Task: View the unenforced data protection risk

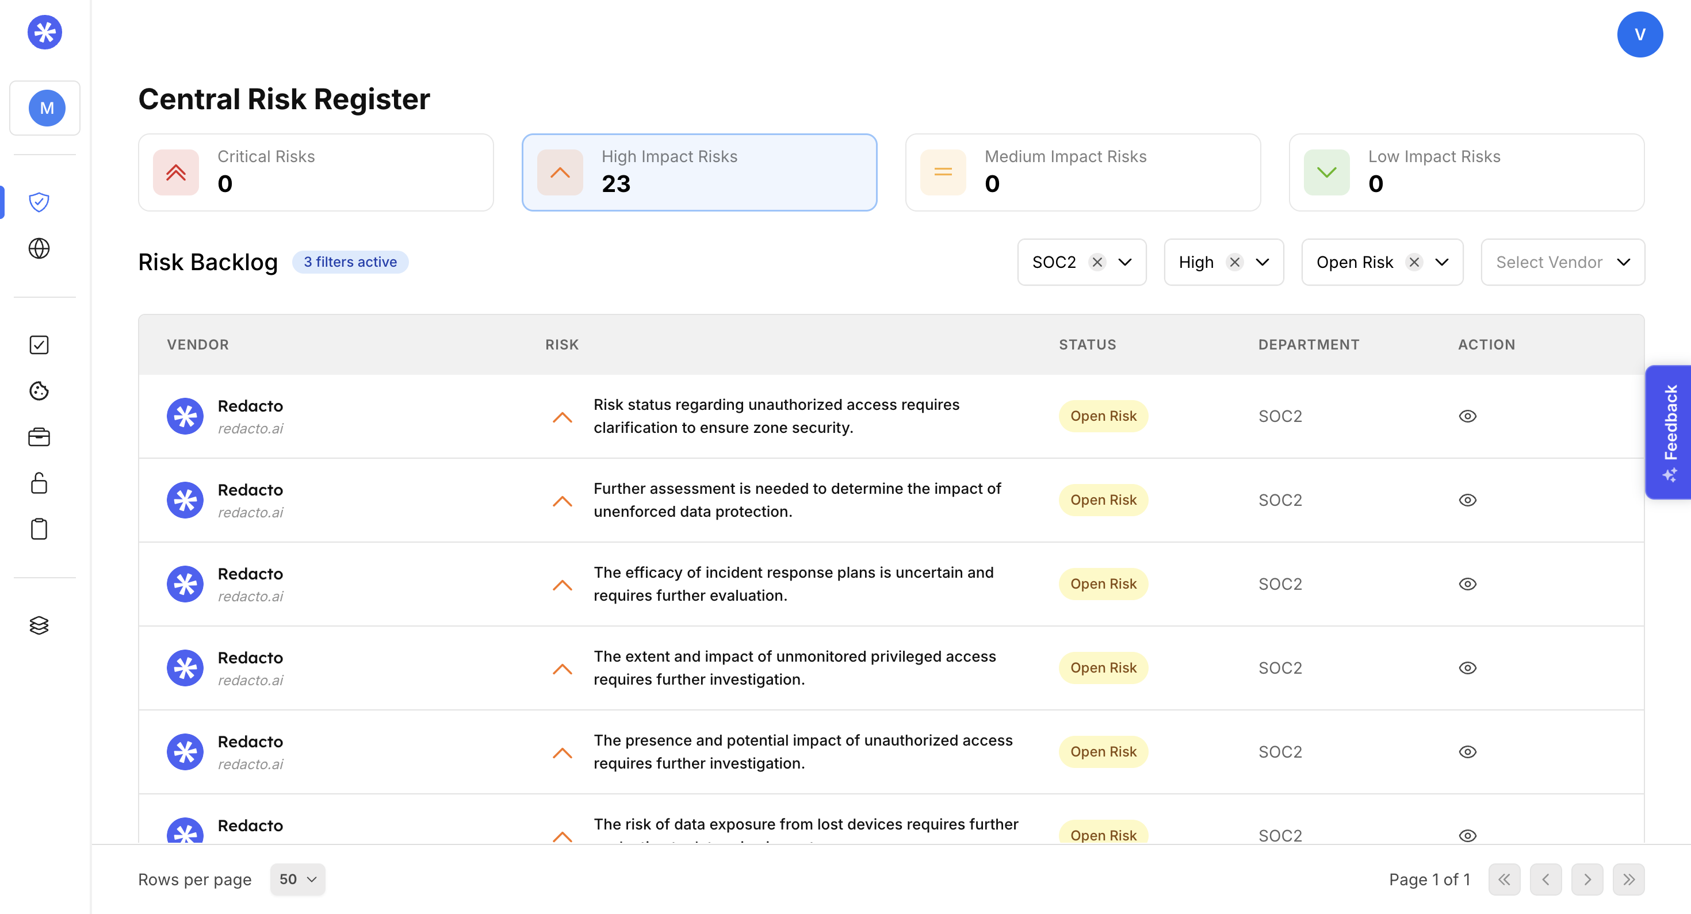Action: click(1467, 500)
